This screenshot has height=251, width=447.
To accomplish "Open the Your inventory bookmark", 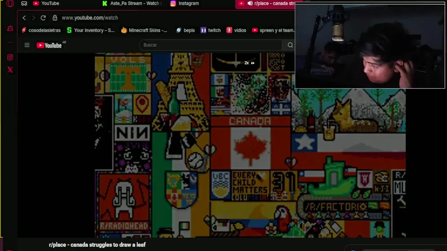I will (90, 30).
